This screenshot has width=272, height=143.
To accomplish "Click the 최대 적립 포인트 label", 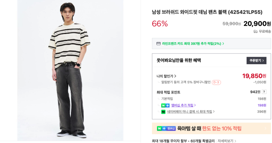I will click(168, 92).
